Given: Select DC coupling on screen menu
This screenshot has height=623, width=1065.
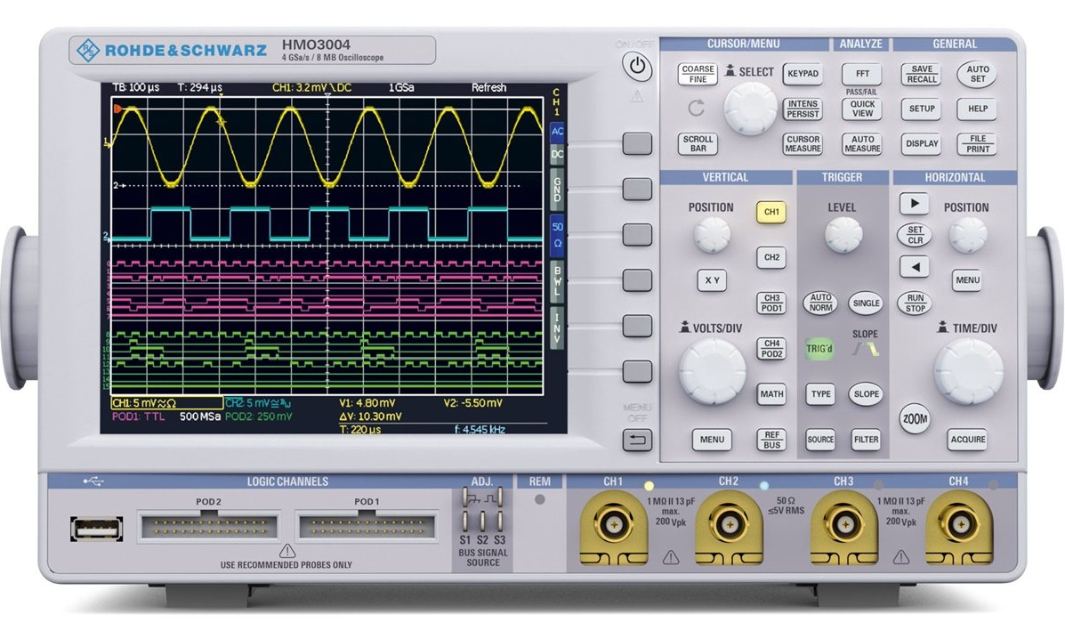Looking at the screenshot, I should [557, 155].
